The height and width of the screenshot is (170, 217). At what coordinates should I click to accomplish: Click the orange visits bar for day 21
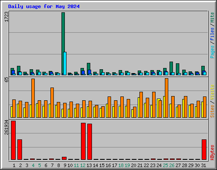tap(141, 105)
